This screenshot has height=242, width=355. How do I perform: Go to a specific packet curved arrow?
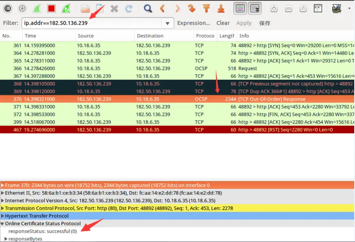[192, 9]
